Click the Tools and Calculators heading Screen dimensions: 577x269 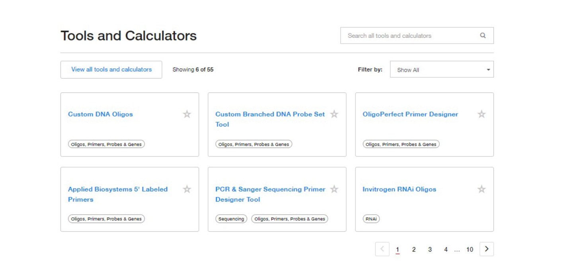[x=129, y=36]
